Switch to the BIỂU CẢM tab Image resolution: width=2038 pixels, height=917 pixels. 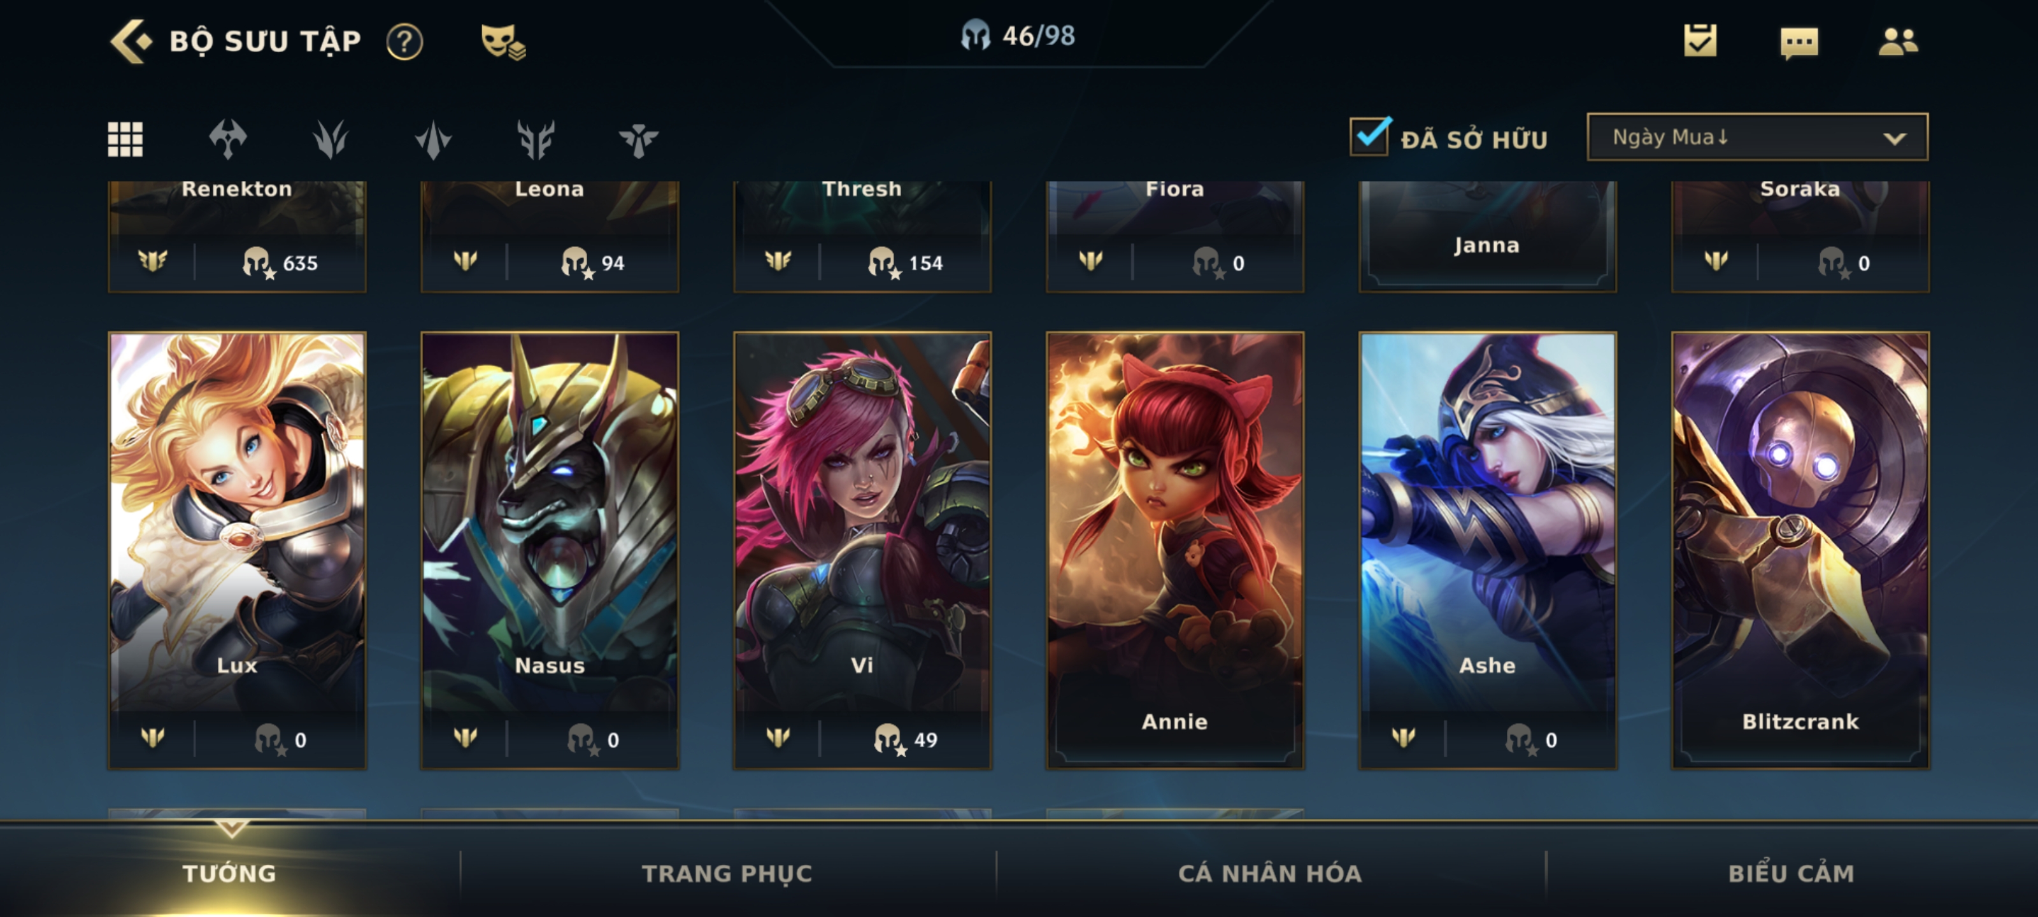(1791, 872)
